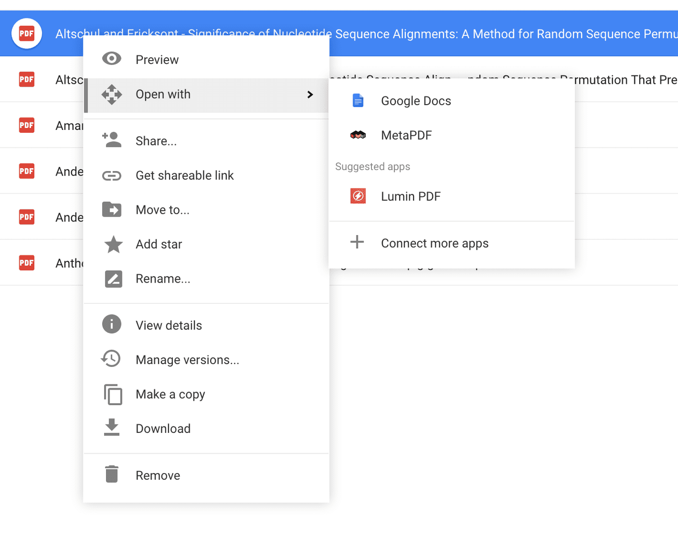
Task: Click the Preview eye icon
Action: 112,59
